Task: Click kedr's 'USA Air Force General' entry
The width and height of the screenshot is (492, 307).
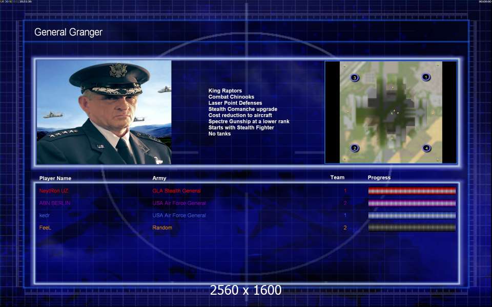Action: point(179,215)
